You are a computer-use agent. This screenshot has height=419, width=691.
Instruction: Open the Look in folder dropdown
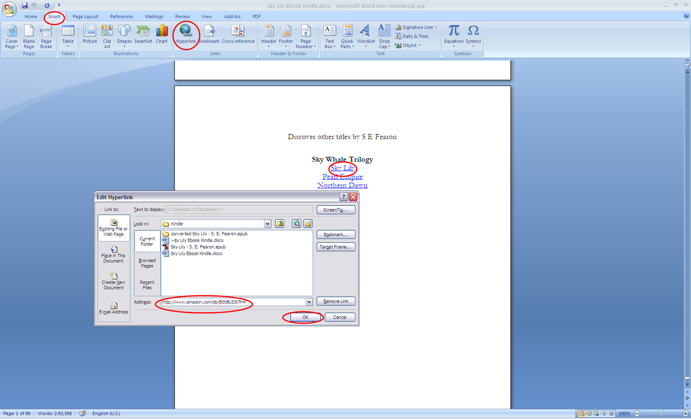point(267,223)
